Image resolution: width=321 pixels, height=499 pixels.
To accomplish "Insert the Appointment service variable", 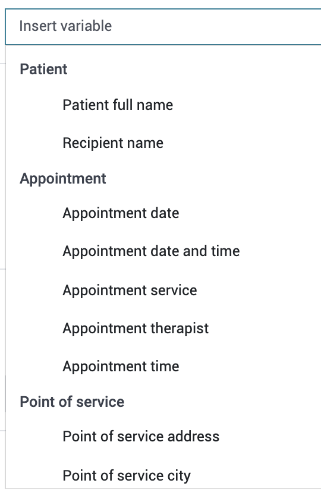I will pos(163,290).
